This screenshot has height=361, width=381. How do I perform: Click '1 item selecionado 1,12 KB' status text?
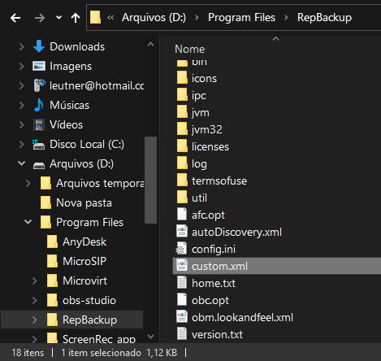coord(119,353)
